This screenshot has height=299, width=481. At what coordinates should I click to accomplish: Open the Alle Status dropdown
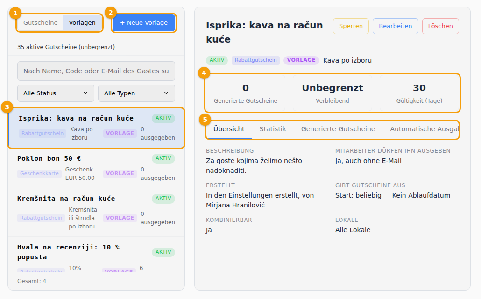[56, 93]
